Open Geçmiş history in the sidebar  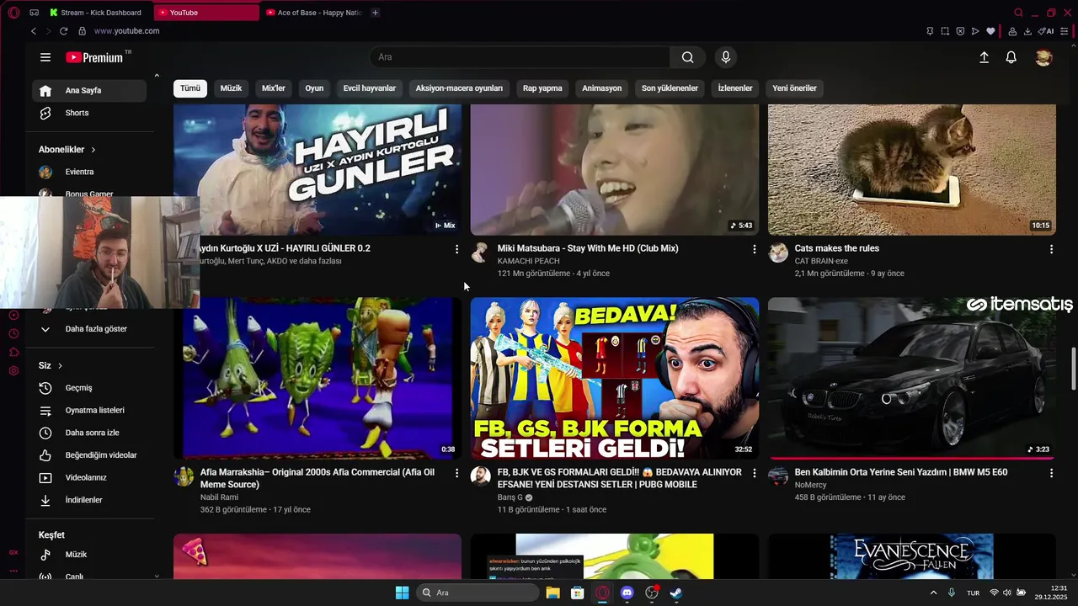(x=89, y=388)
